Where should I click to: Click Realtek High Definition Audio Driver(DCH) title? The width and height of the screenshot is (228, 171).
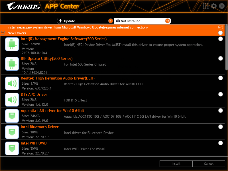(x=58, y=78)
